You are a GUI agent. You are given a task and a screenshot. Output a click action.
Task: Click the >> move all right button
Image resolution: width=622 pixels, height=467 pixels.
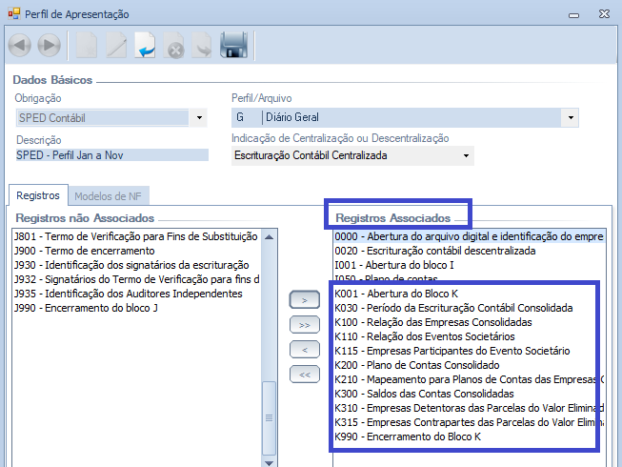(304, 325)
